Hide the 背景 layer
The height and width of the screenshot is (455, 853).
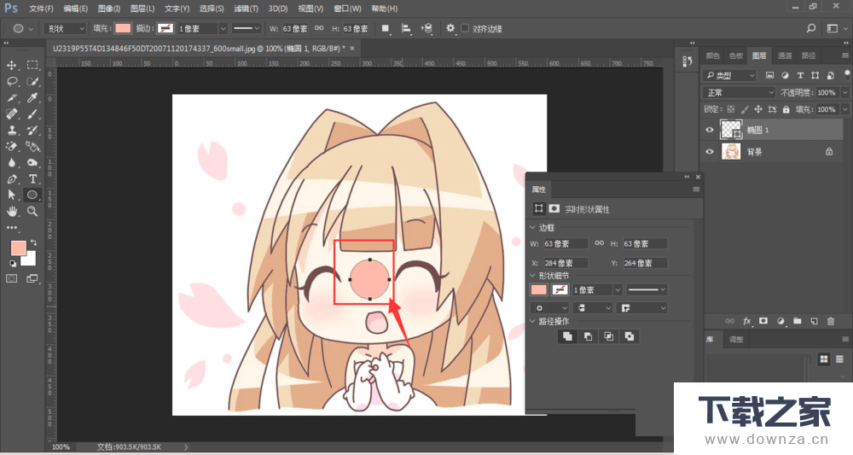pyautogui.click(x=710, y=152)
